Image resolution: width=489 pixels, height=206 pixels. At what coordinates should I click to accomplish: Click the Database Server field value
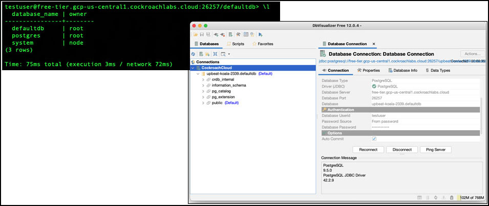coord(425,92)
